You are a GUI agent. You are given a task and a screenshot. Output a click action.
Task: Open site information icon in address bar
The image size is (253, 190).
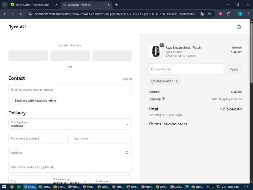[30, 14]
